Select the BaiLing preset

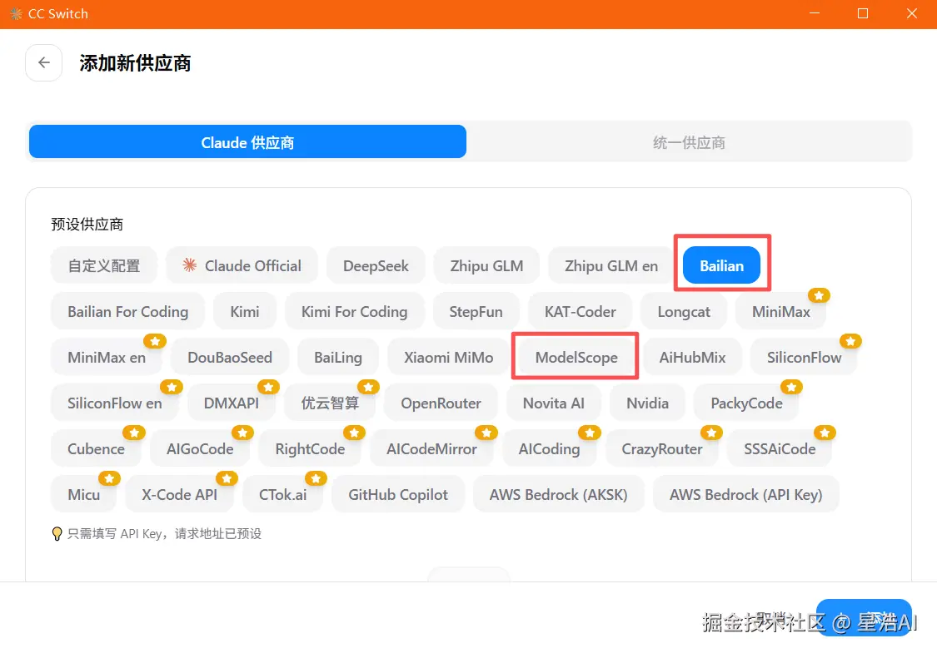click(x=338, y=358)
